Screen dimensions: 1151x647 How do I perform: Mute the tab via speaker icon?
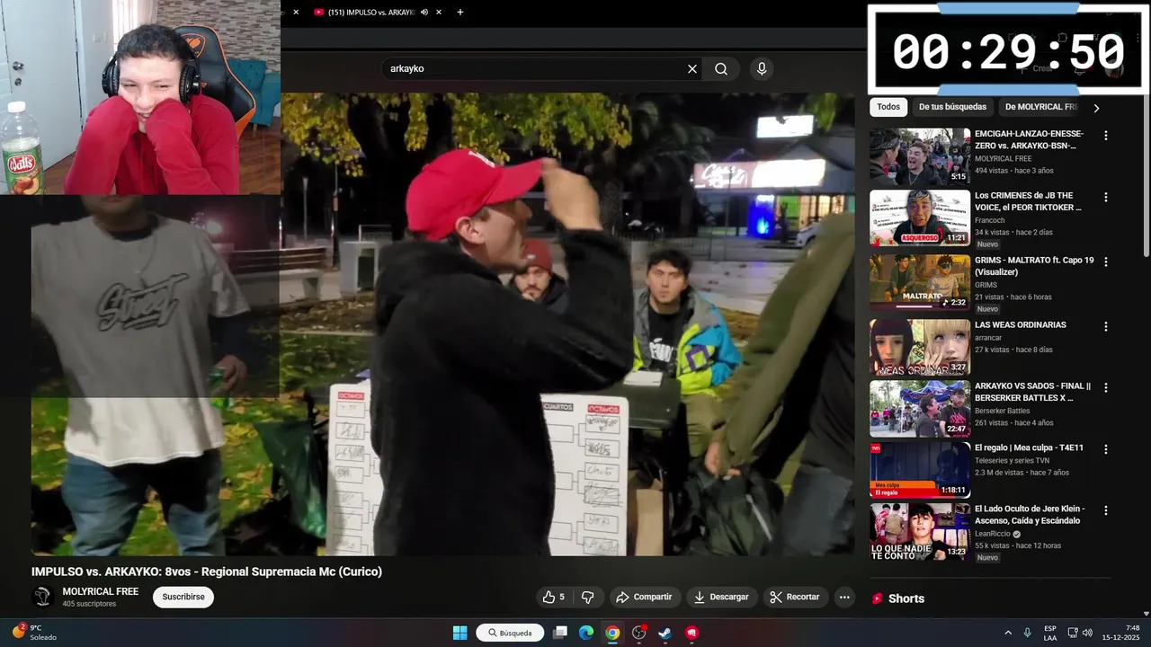tap(424, 13)
